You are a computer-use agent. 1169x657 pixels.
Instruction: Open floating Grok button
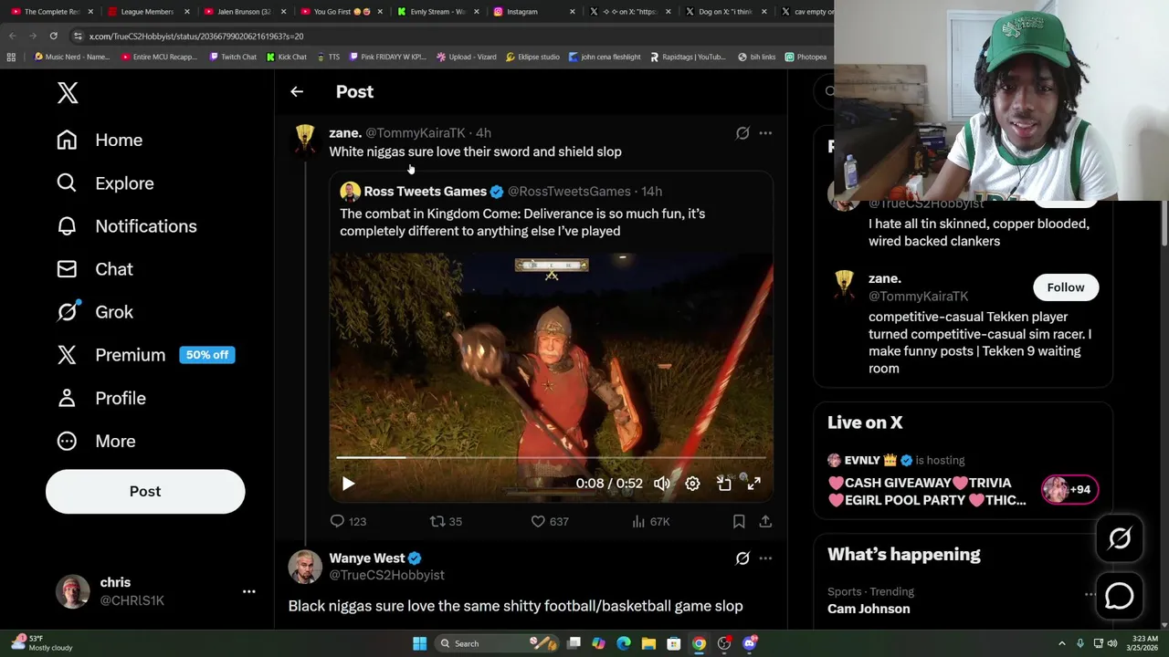(x=1120, y=538)
